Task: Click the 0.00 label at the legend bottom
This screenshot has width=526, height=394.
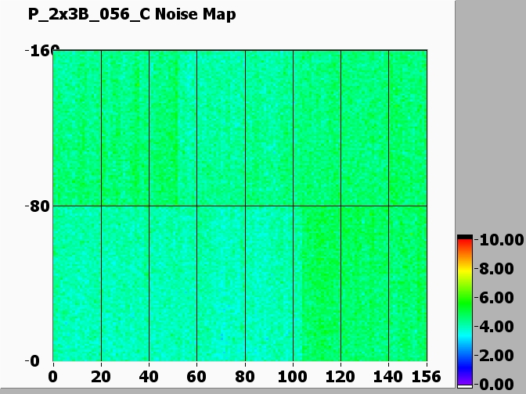Action: point(498,384)
